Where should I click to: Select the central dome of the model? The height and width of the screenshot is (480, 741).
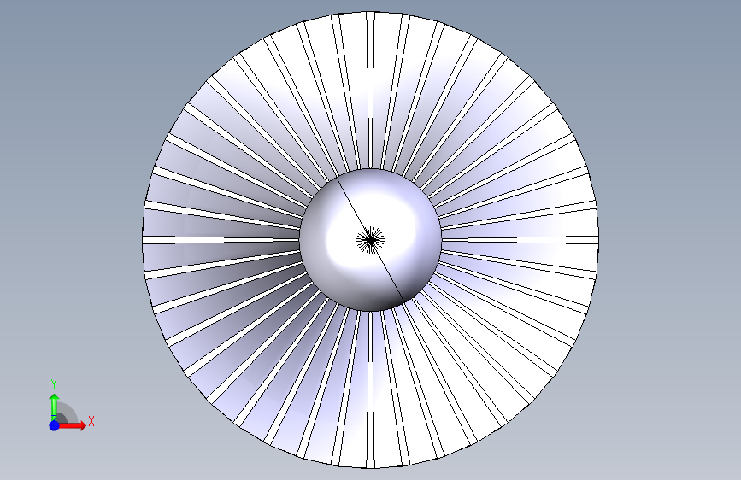[371, 240]
